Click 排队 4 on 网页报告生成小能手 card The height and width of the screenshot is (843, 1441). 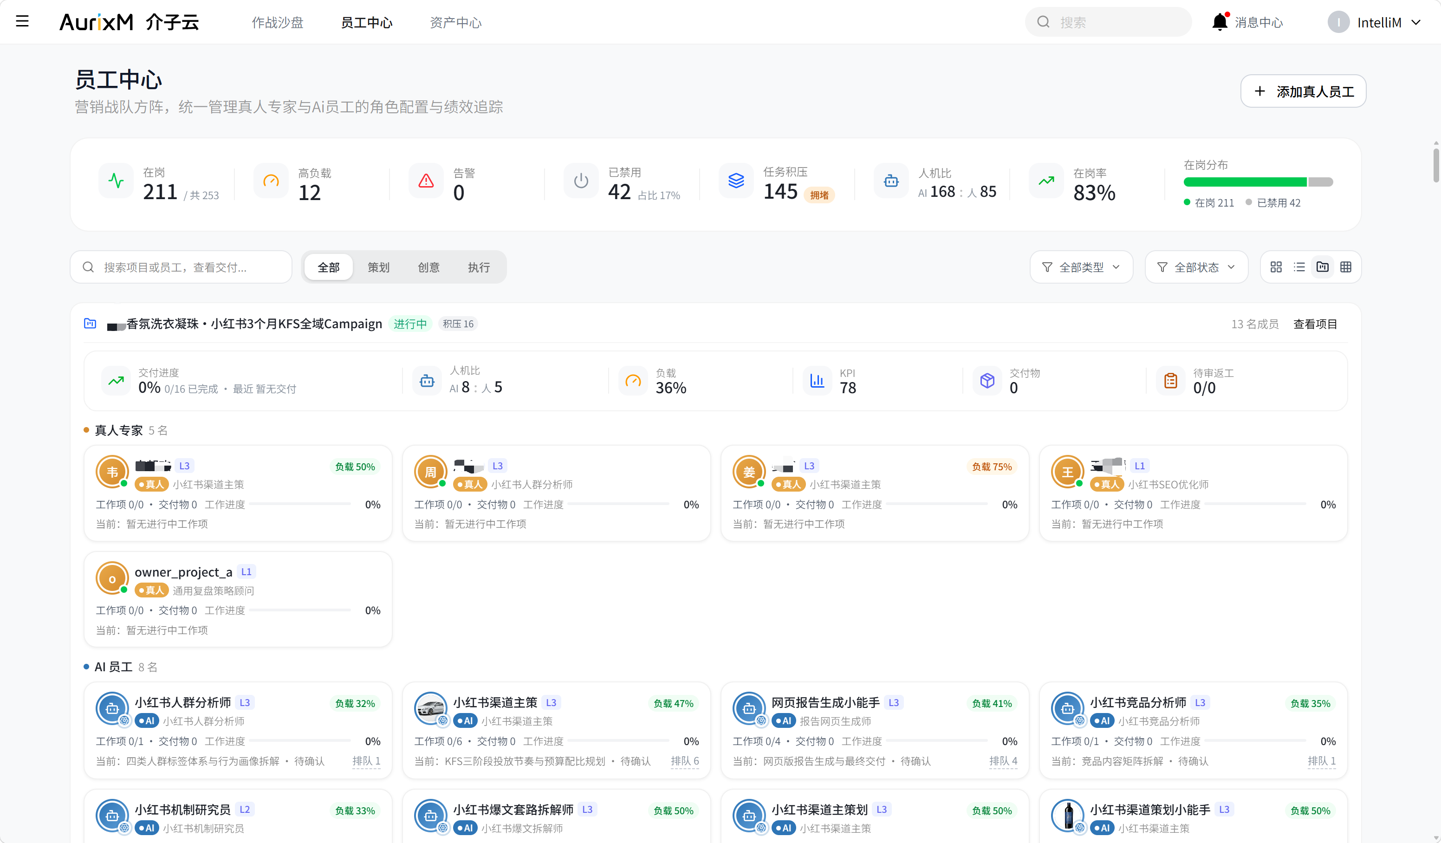[1003, 761]
